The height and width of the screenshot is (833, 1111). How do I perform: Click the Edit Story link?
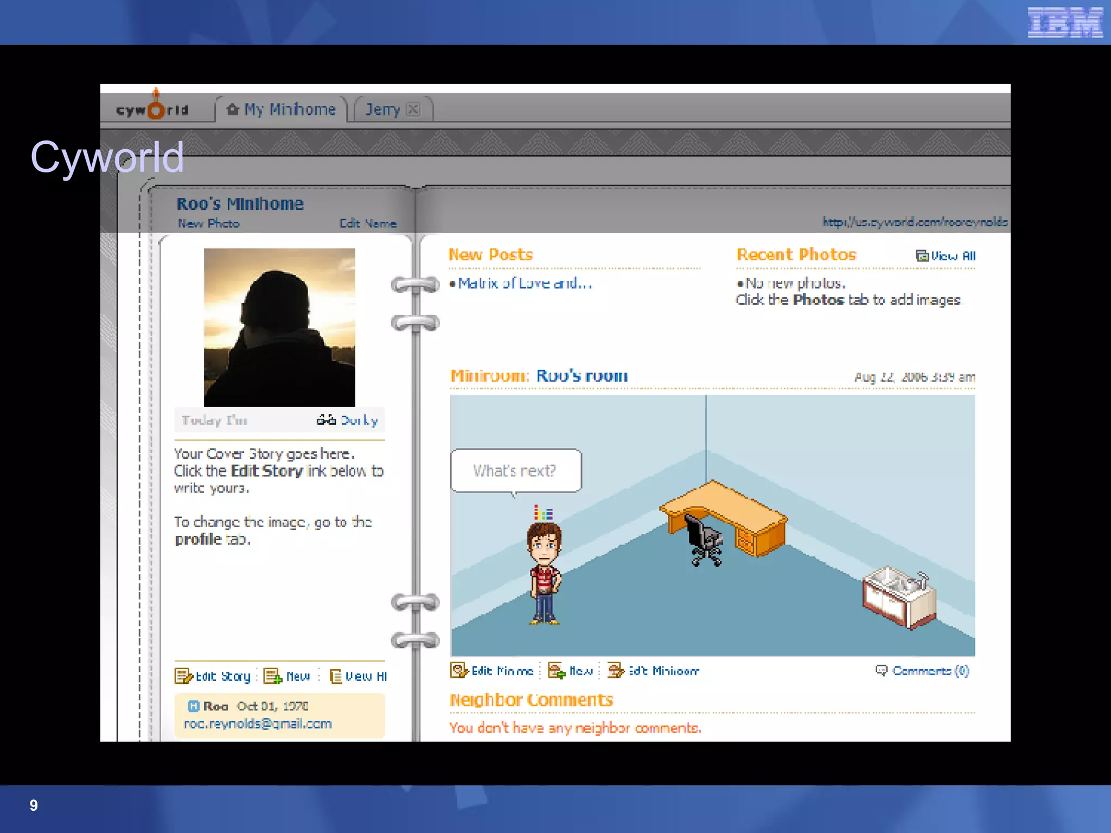[x=223, y=676]
